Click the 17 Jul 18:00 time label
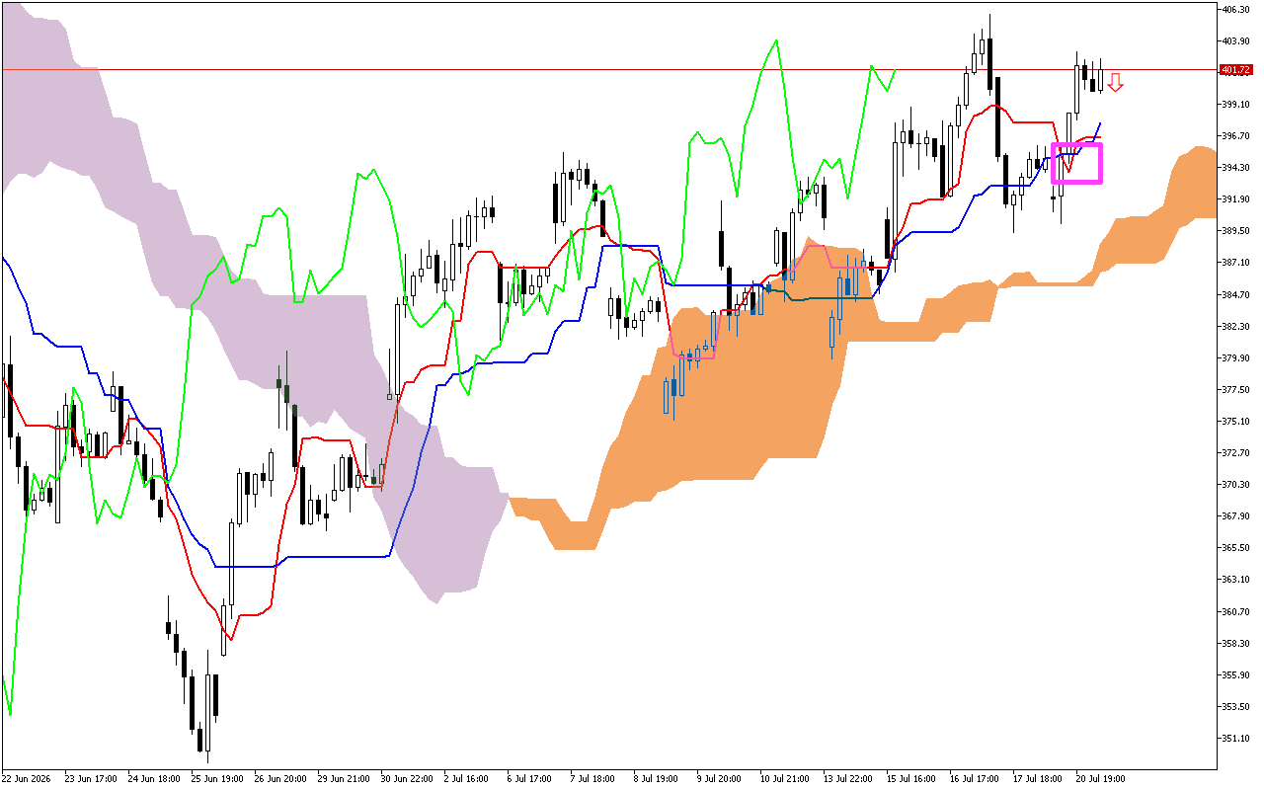Screen dimensions: 1264x790 1039,778
